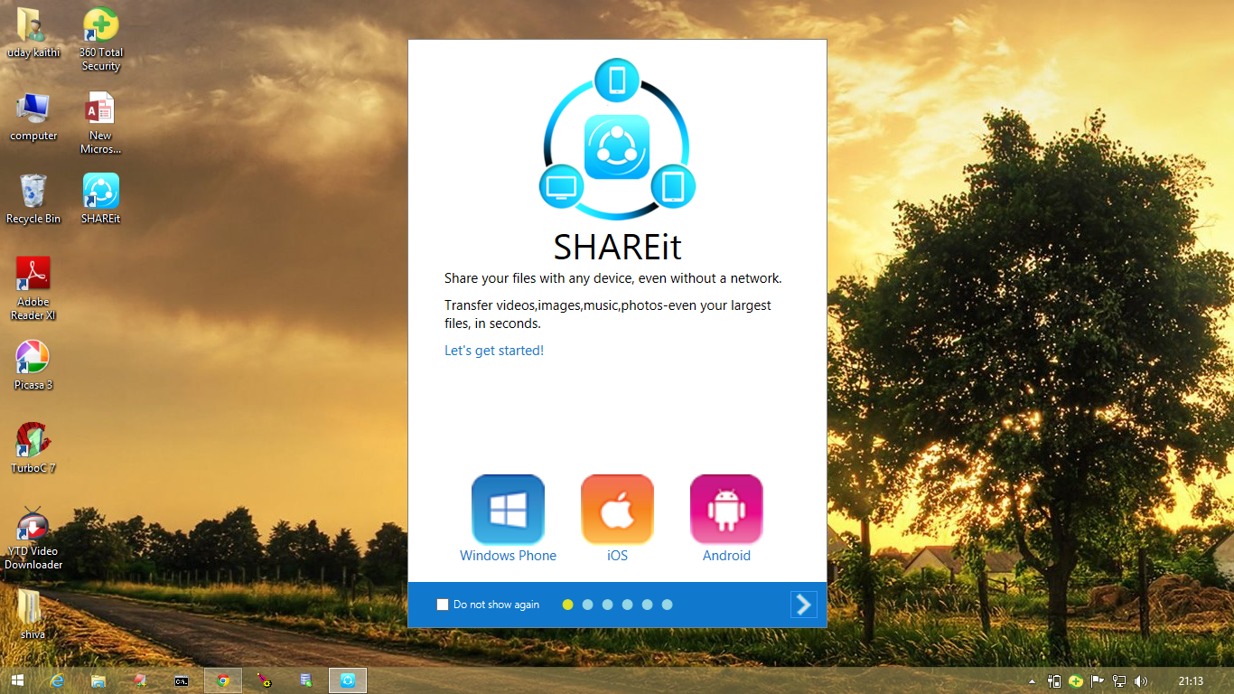Viewport: 1234px width, 694px height.
Task: Select the yellow first page indicator dot
Action: click(x=567, y=605)
